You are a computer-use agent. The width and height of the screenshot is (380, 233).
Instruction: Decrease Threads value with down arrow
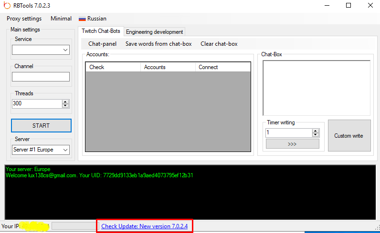[x=65, y=105]
